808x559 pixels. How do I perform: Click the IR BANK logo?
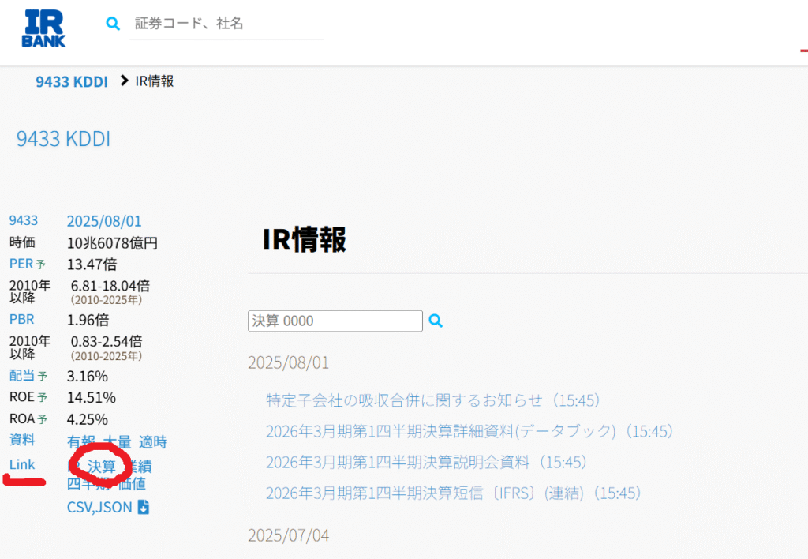(x=44, y=29)
